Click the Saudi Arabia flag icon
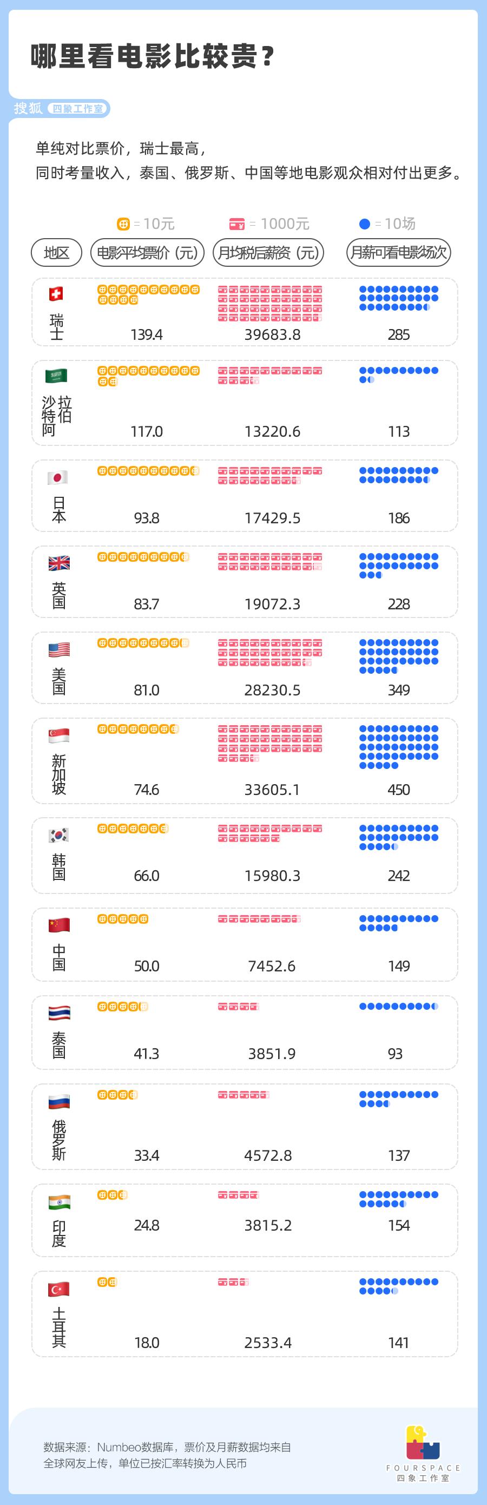Viewport: 487px width, 1505px height. (57, 376)
